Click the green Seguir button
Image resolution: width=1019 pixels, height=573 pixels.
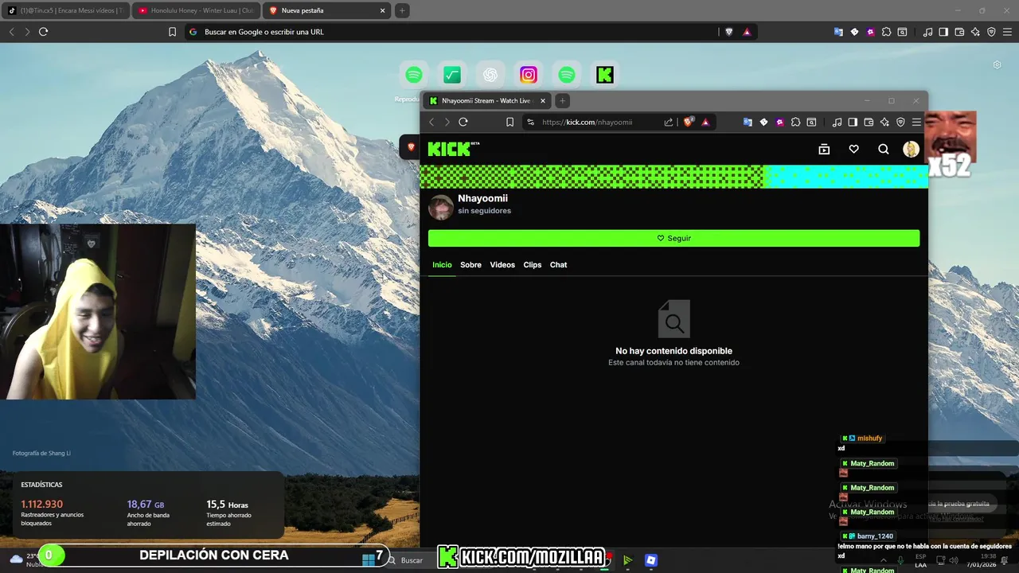(673, 238)
